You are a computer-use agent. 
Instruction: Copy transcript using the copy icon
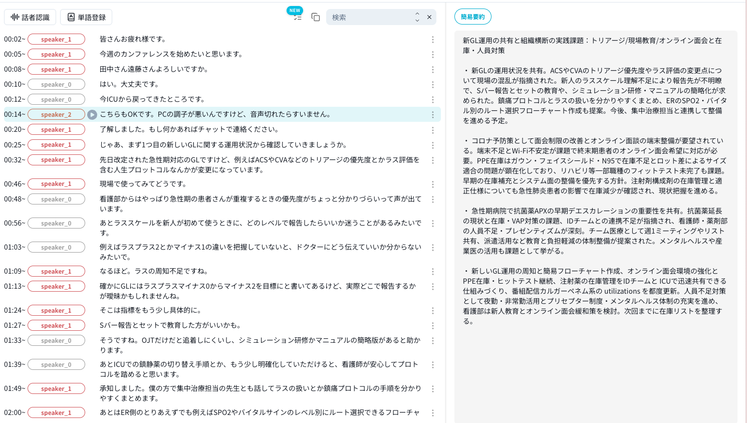[315, 17]
